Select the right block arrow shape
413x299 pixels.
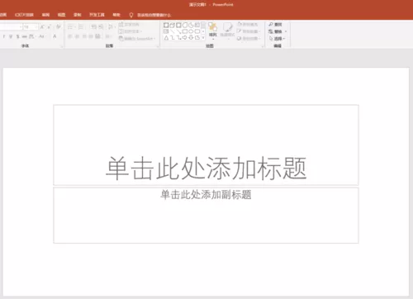click(x=185, y=38)
